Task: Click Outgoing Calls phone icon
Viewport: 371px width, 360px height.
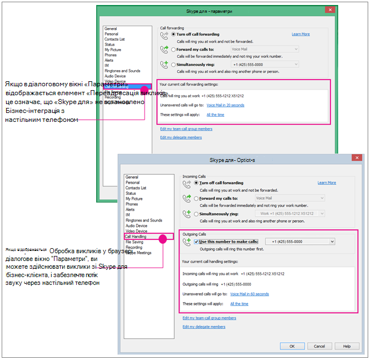Action: [x=187, y=242]
